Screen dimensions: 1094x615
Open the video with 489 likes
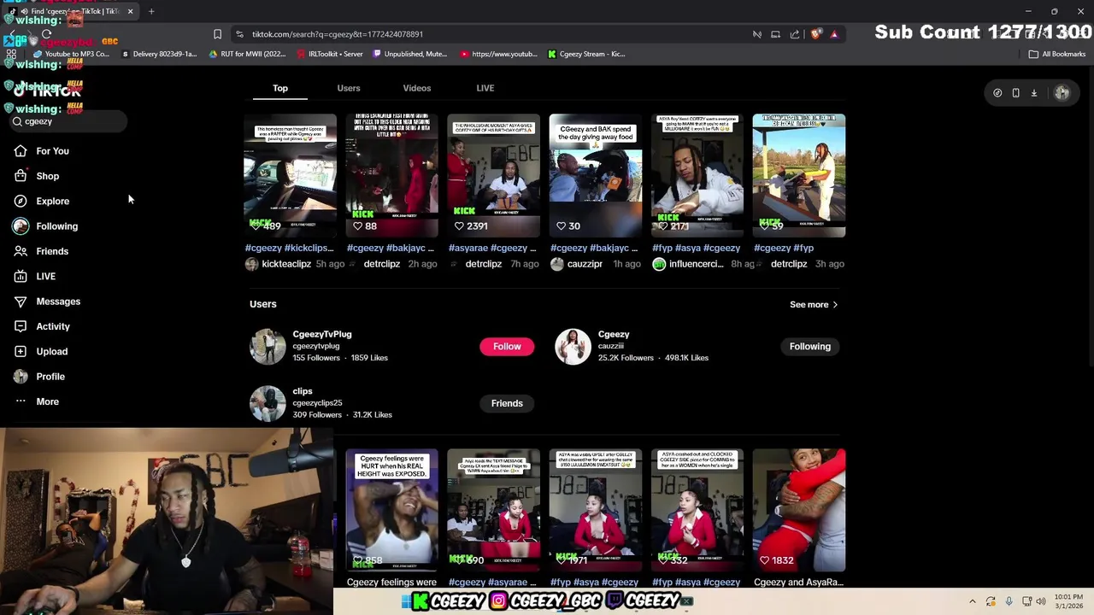[x=290, y=175]
